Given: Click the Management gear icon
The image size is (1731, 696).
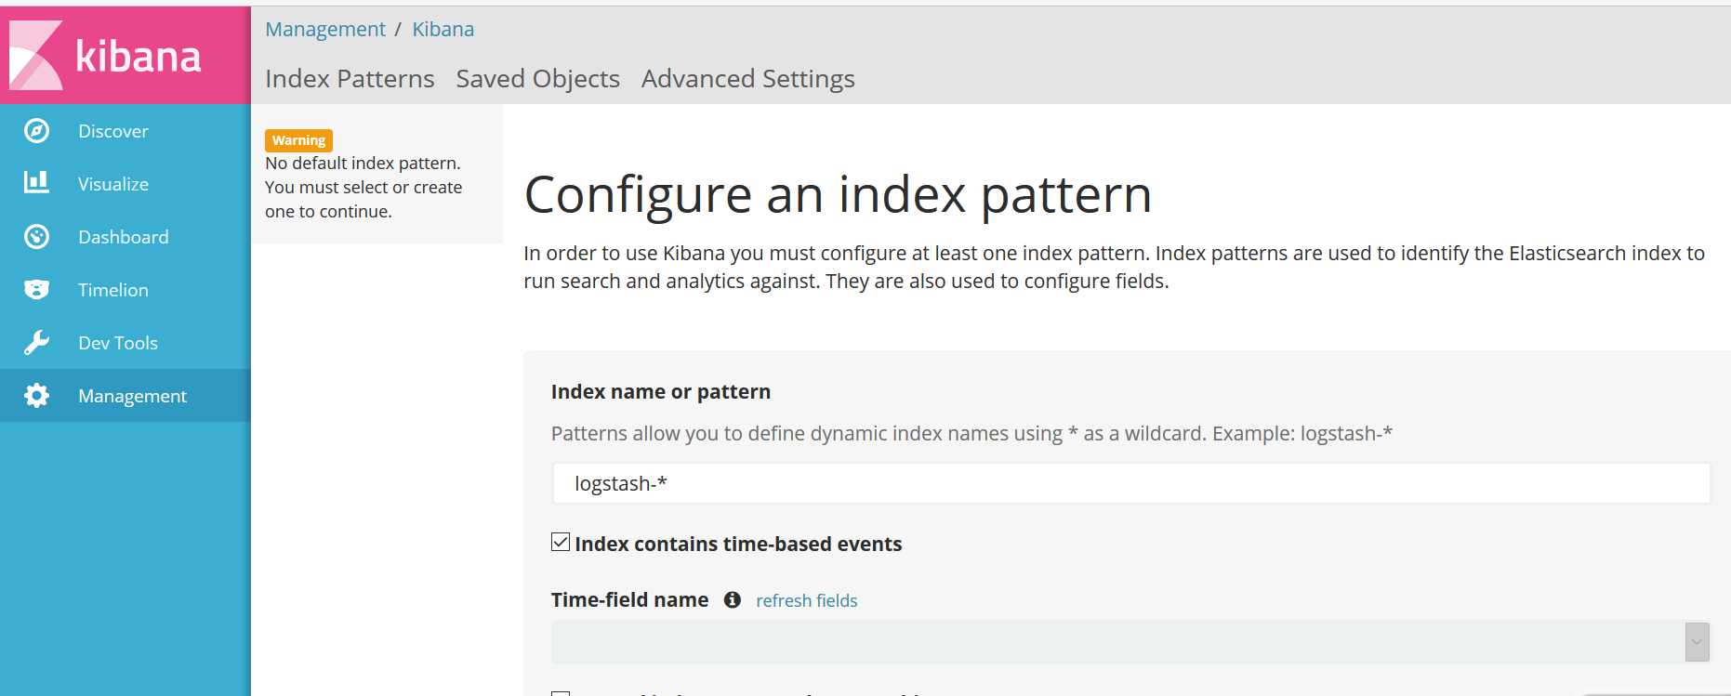Looking at the screenshot, I should click(36, 396).
